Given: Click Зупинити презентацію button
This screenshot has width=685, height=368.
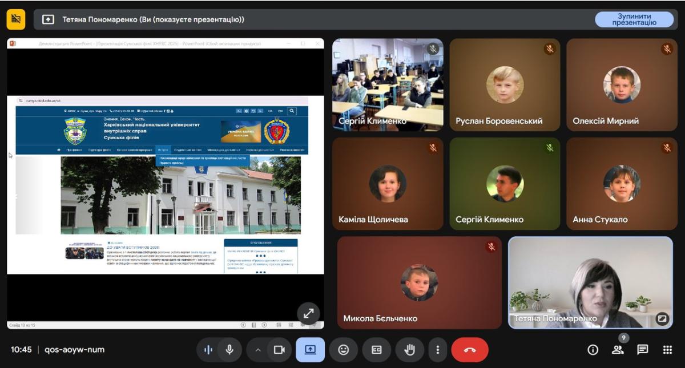Looking at the screenshot, I should 634,19.
